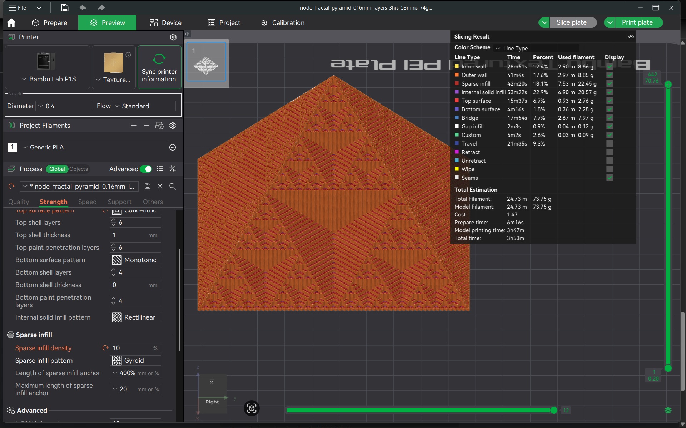Click the Home icon in the top toolbar
Screen dimensions: 686x428
[11, 22]
